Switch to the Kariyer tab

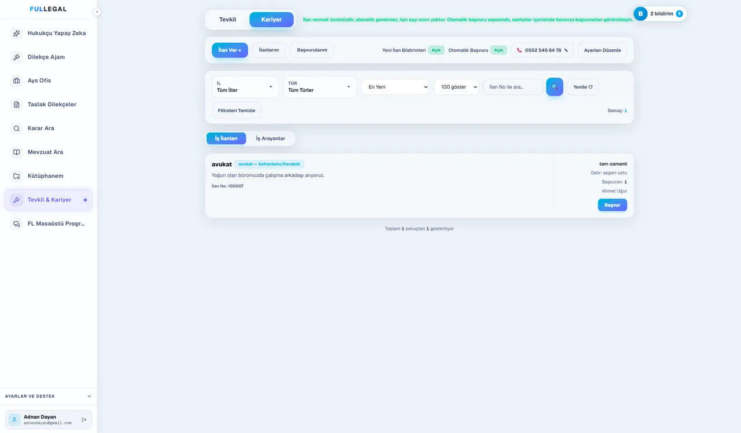pos(272,20)
